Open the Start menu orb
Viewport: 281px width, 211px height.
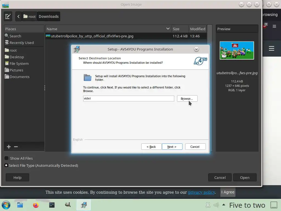pos(6,205)
